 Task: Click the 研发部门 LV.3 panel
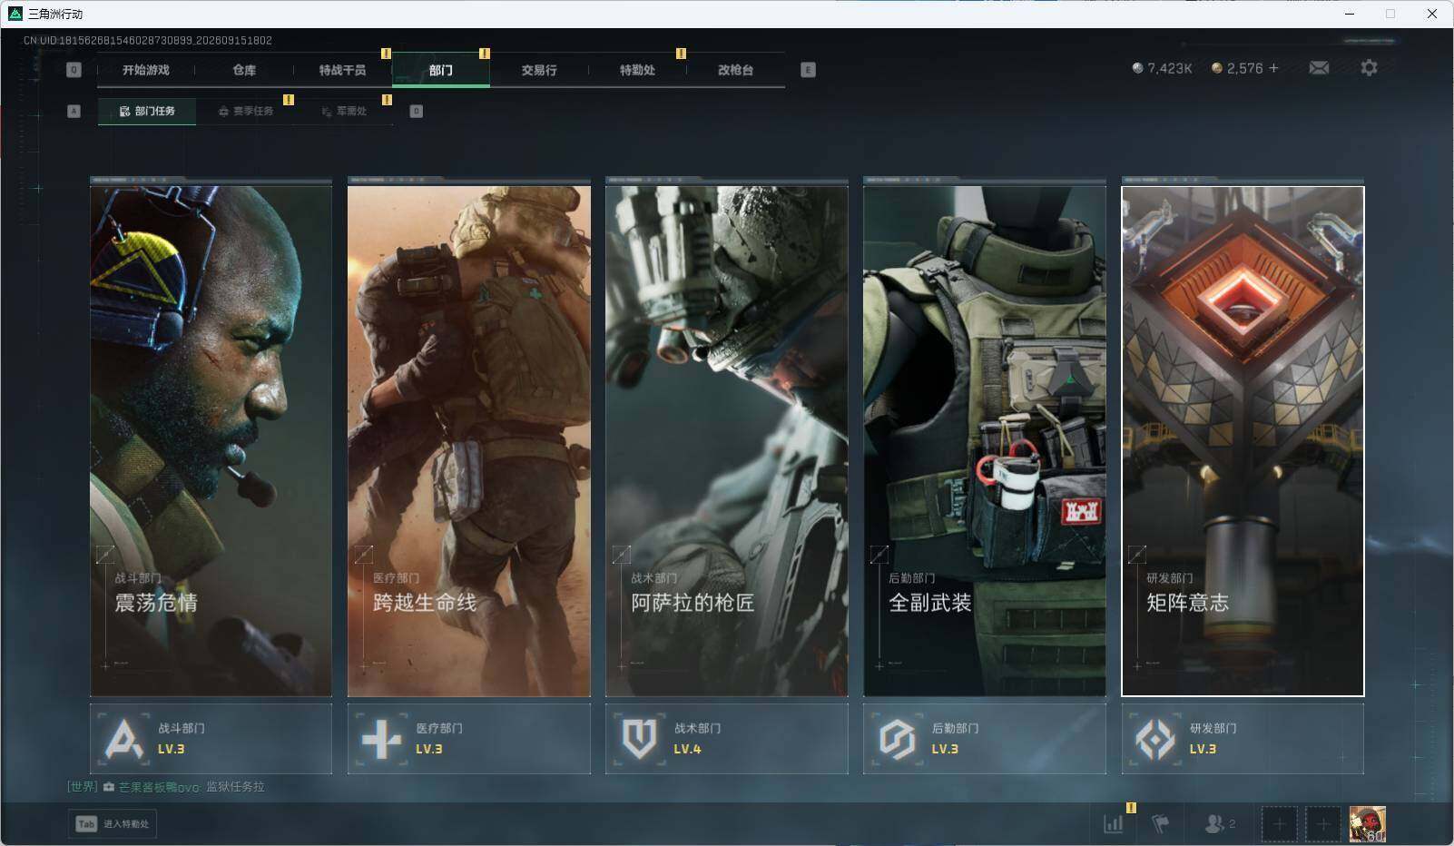tap(1243, 739)
